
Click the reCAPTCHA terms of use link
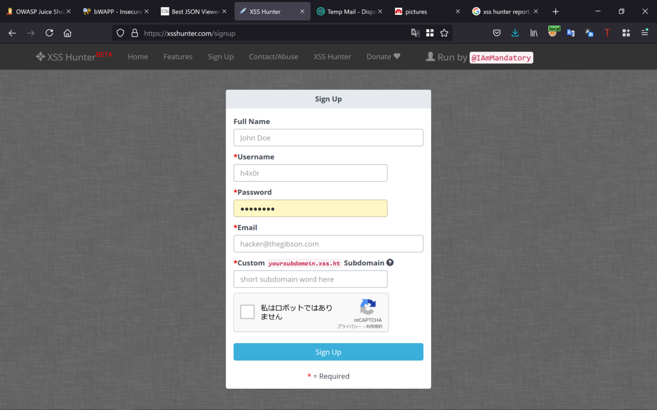(x=374, y=326)
